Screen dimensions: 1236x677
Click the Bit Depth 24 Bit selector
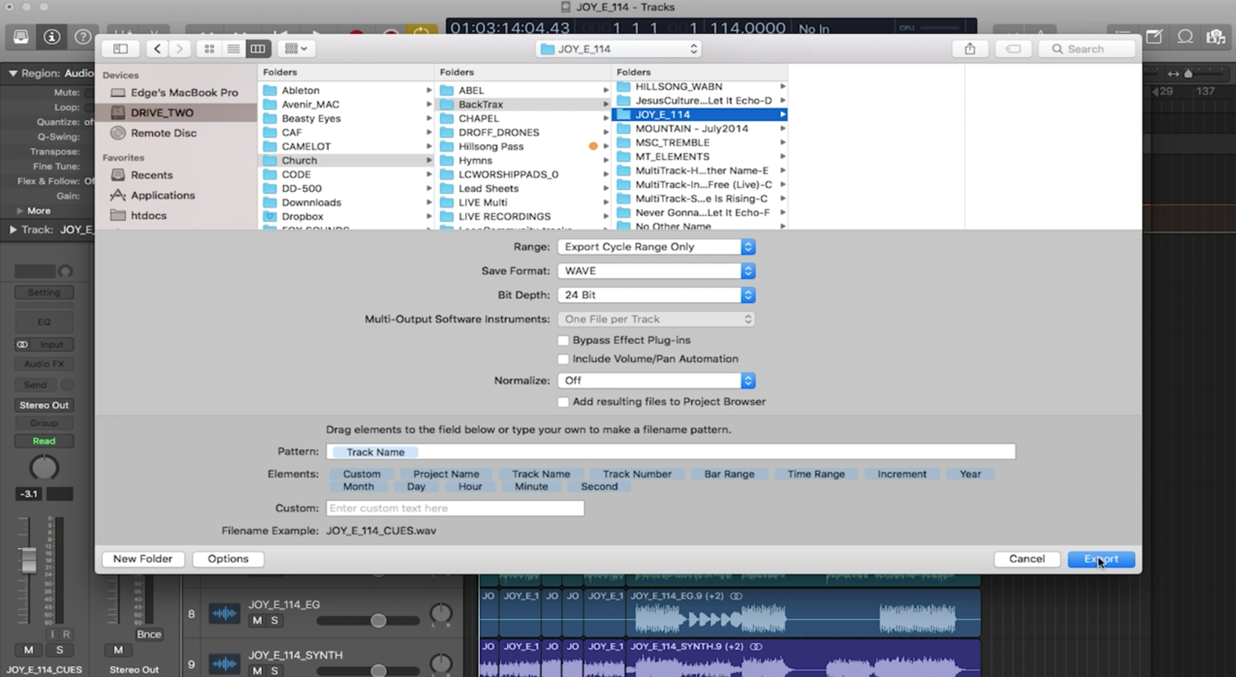[x=655, y=294]
